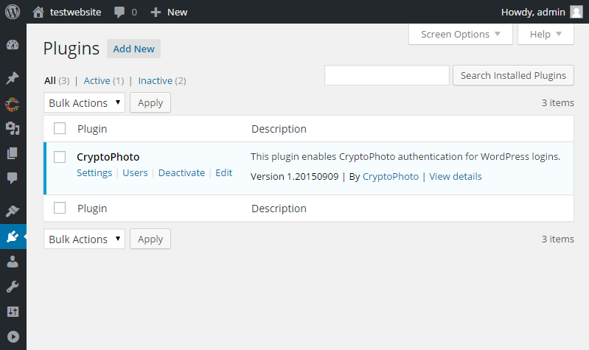589x350 pixels.
Task: Open the CryptoPhoto author link
Action: 391,177
